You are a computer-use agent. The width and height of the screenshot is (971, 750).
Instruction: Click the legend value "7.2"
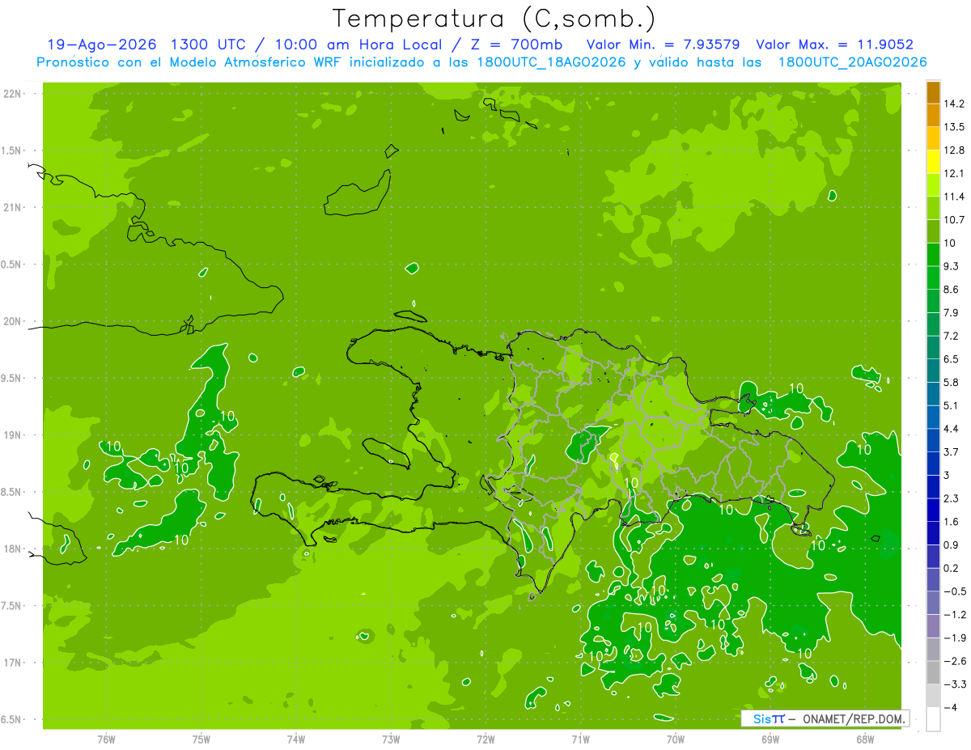tap(952, 336)
